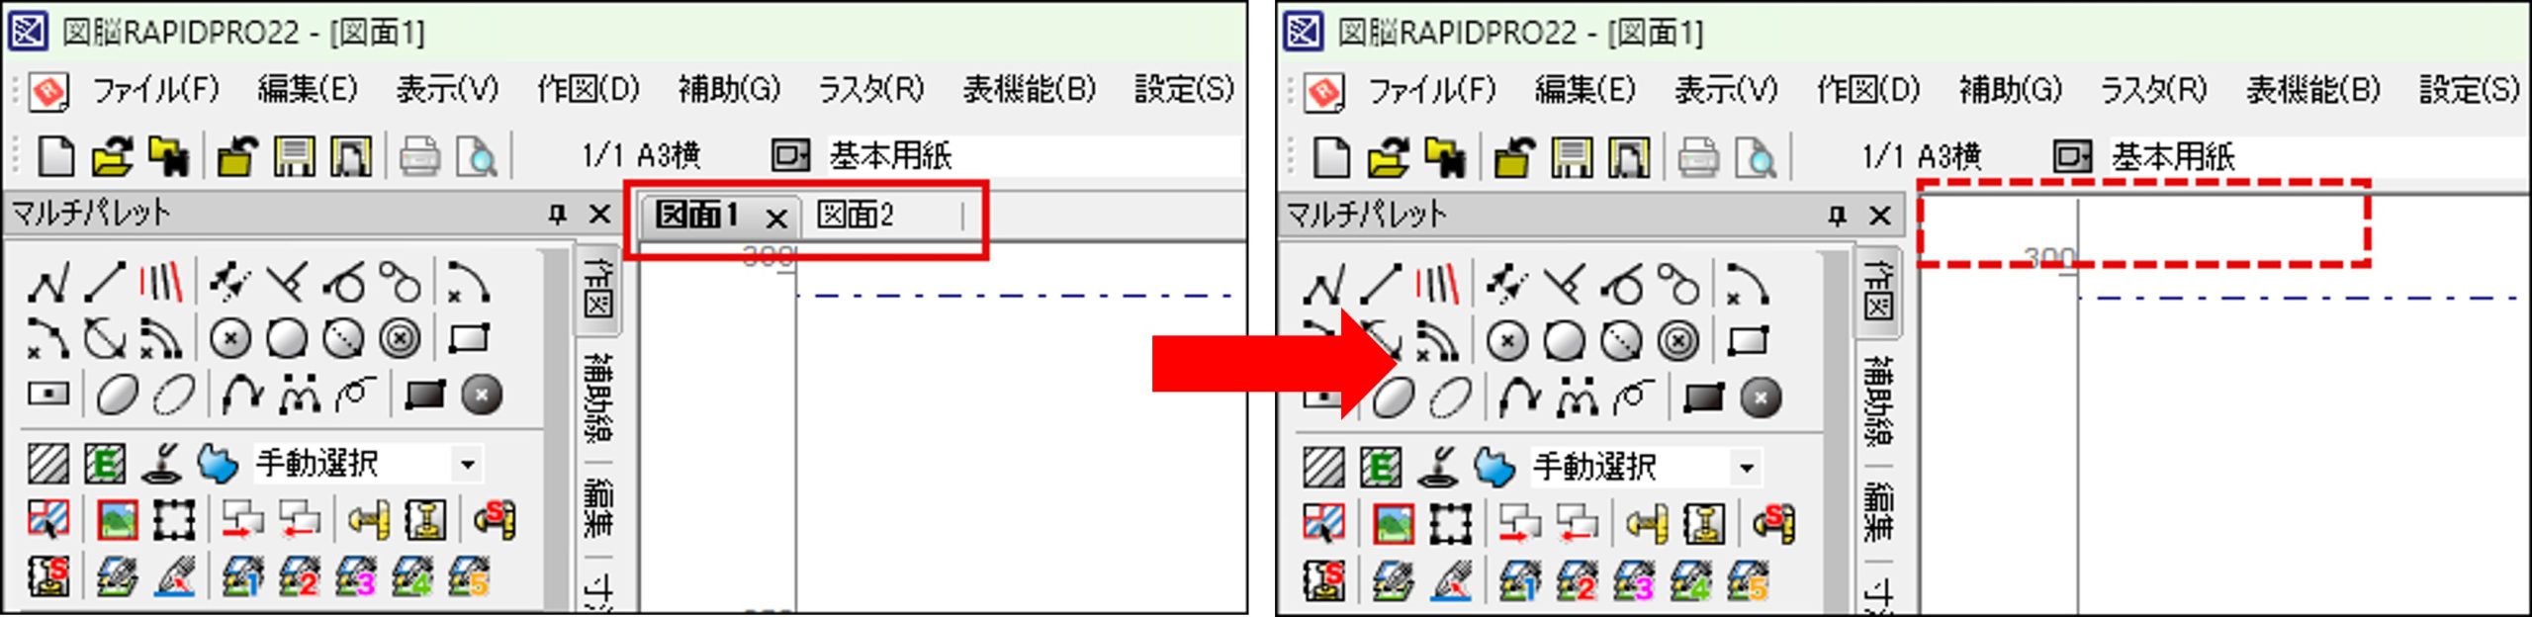Open paper size dropdown beside 基本用紙 in left window

[790, 155]
